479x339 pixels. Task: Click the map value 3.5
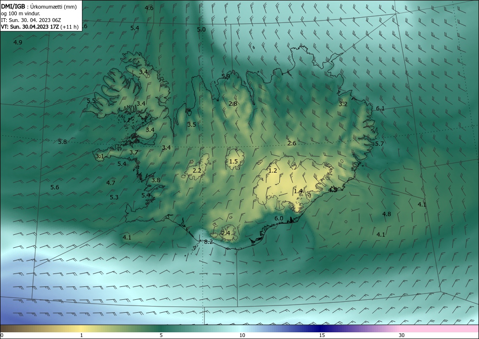tap(192, 125)
